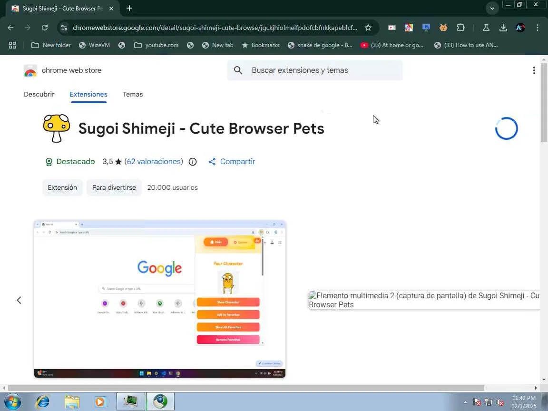Open Chrome Labs flask icon
548x411 pixels.
[x=486, y=28]
